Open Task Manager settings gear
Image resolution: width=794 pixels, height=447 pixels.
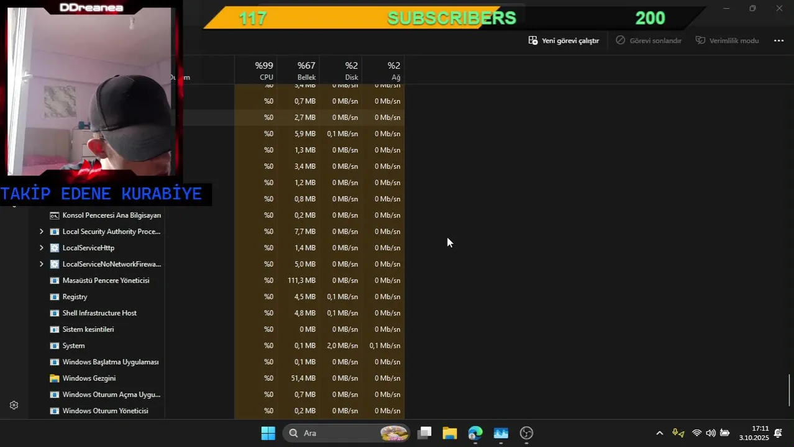point(14,405)
